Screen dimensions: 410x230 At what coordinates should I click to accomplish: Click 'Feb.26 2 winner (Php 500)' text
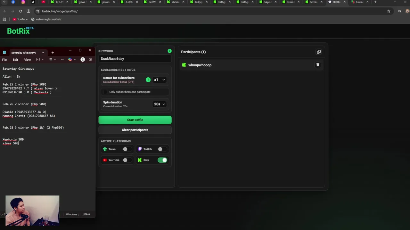point(24,104)
